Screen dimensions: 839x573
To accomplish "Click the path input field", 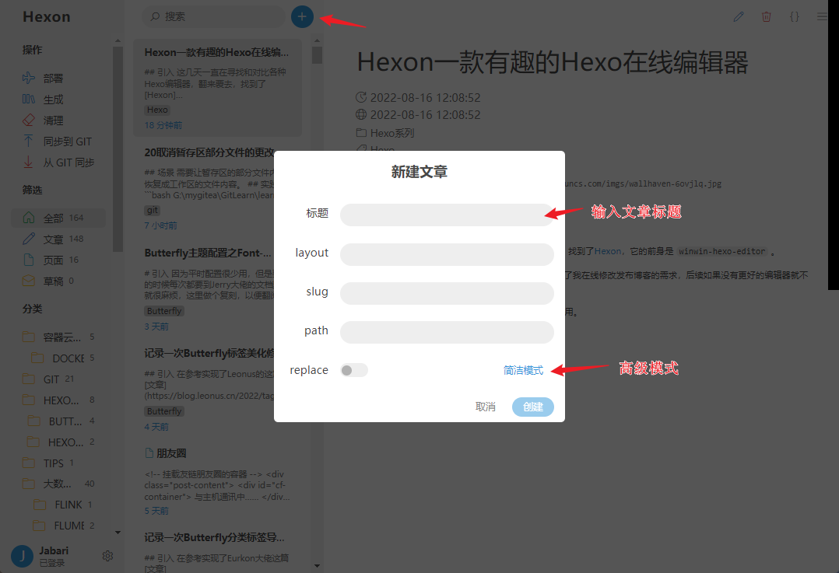I will click(447, 333).
